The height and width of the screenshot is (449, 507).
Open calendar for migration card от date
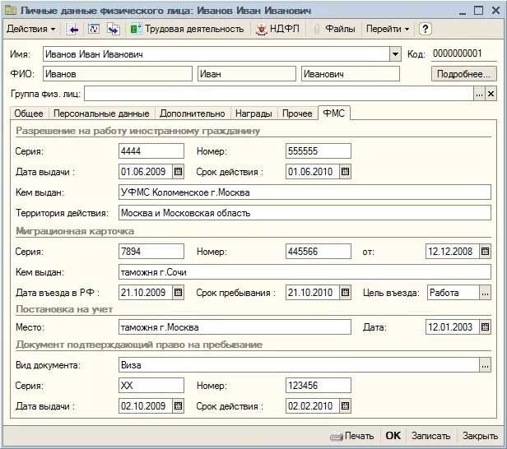point(485,252)
